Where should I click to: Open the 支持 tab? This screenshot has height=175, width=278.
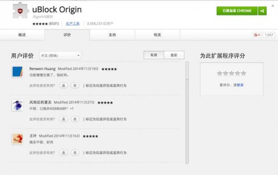(x=113, y=35)
